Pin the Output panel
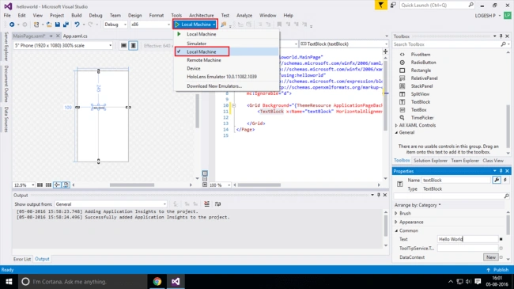The width and height of the screenshot is (514, 289). [379, 195]
